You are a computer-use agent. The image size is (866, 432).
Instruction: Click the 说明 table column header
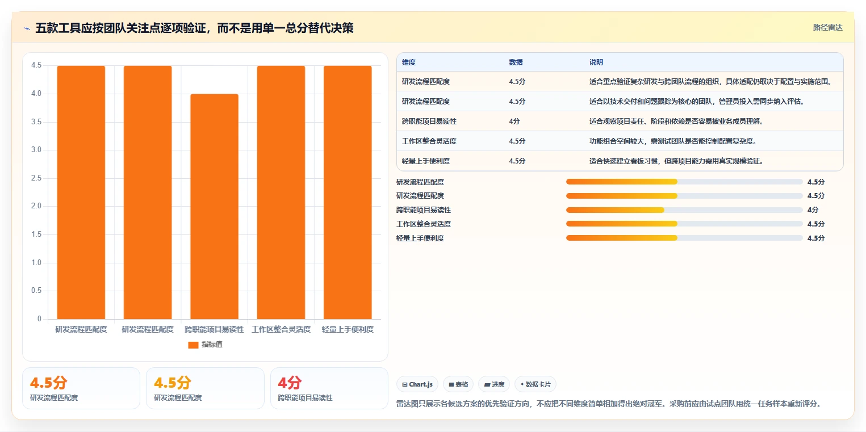tap(596, 62)
